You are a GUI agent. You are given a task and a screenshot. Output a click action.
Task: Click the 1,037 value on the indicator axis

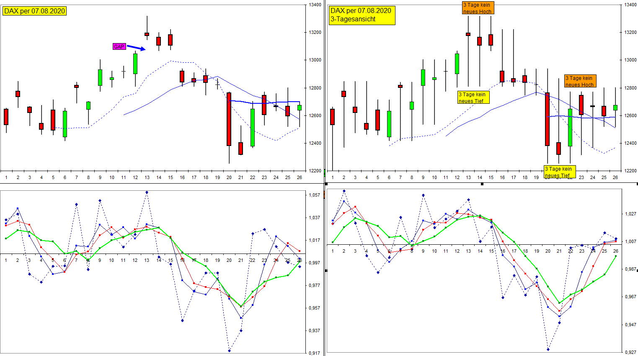315,218
